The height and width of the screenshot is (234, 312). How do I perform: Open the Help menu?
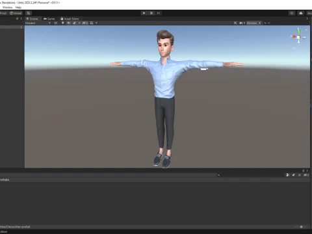[x=18, y=7]
